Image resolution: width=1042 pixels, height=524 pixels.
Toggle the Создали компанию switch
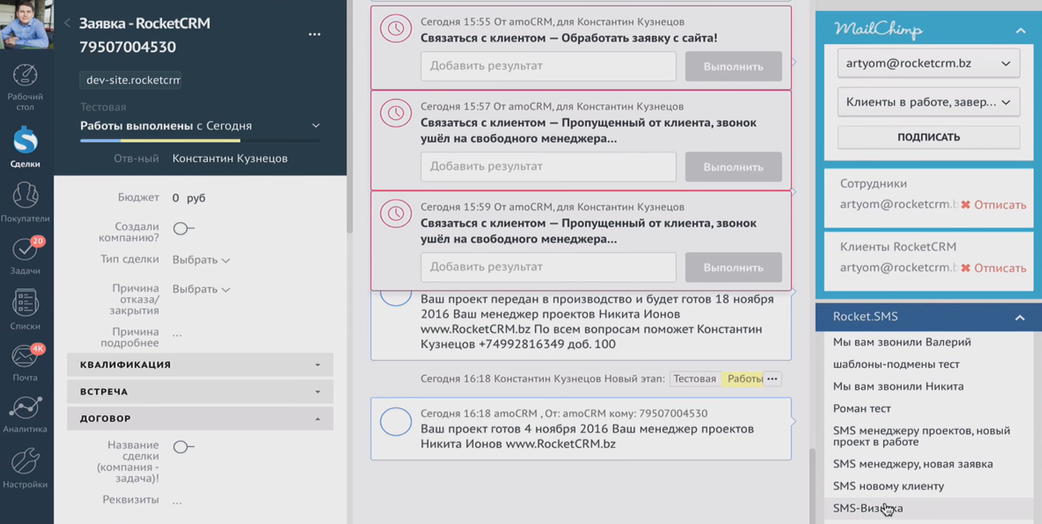click(183, 228)
